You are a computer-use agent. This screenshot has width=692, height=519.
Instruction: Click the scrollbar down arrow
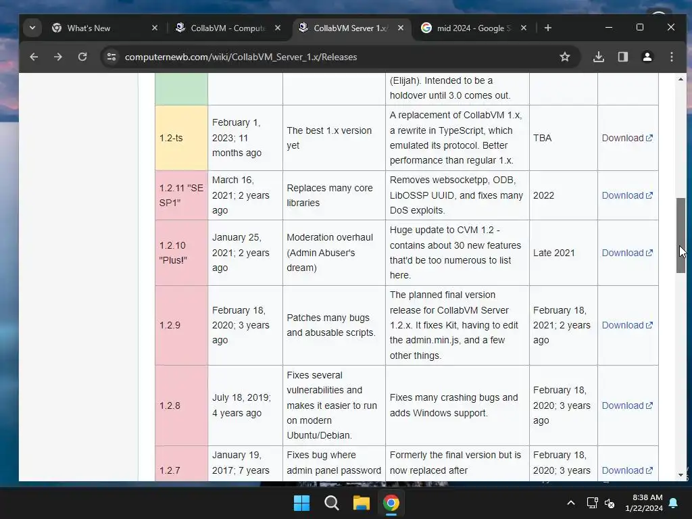(681, 475)
